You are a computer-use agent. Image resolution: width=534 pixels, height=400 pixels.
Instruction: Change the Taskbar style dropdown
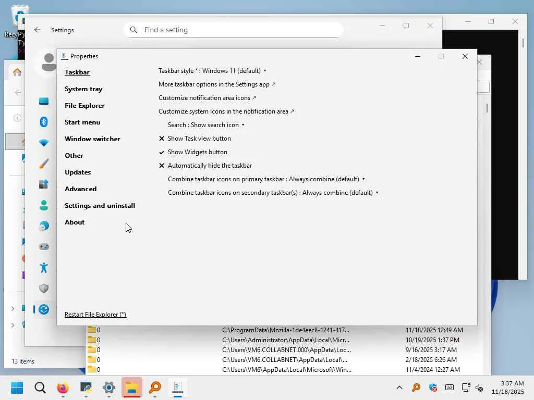(x=212, y=71)
